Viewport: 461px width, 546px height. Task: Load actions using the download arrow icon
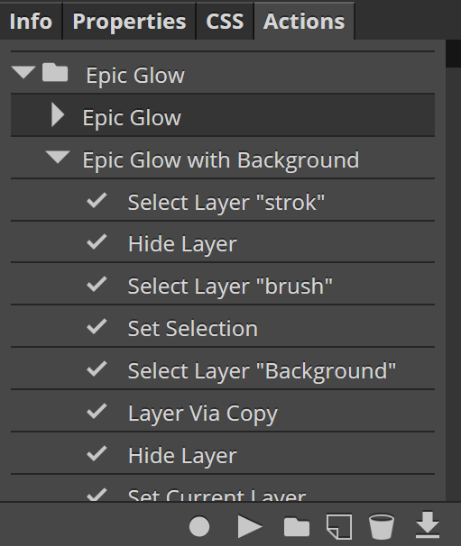tap(428, 524)
